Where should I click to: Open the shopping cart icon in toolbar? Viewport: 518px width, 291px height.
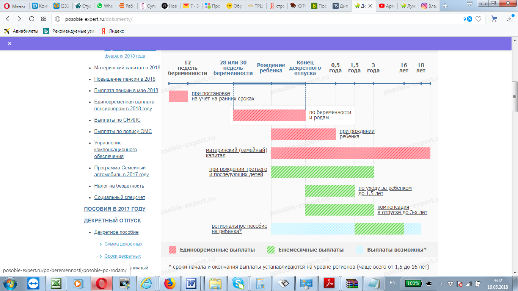[x=494, y=19]
